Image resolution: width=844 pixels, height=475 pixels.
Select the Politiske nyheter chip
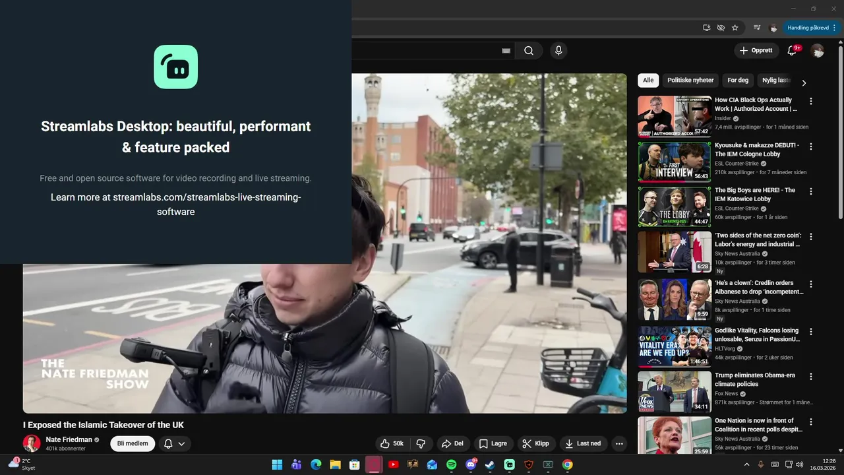tap(690, 80)
